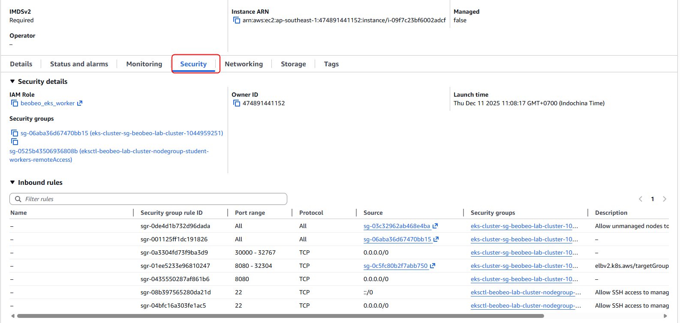Image resolution: width=680 pixels, height=323 pixels.
Task: Open external link icon beside sg-03c32962ab468e4ba
Action: pyautogui.click(x=435, y=226)
